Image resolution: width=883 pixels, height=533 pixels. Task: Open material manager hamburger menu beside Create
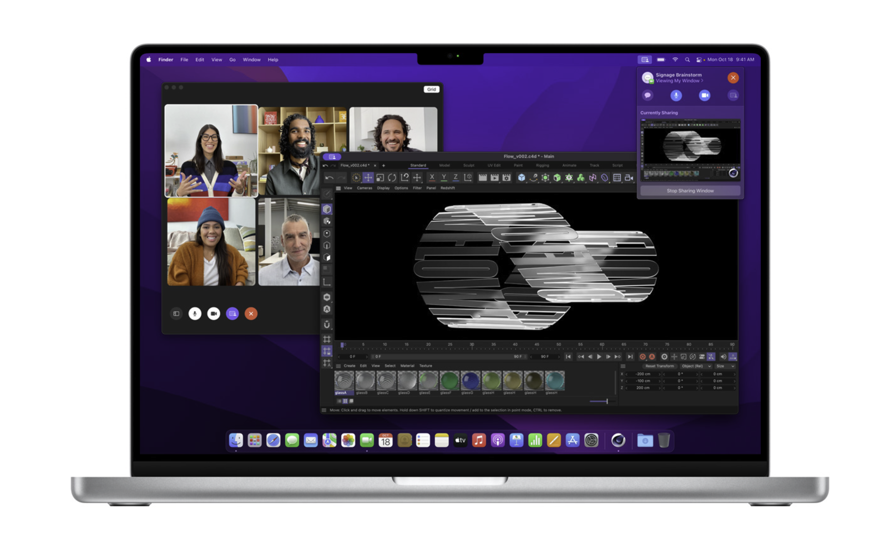pyautogui.click(x=338, y=366)
